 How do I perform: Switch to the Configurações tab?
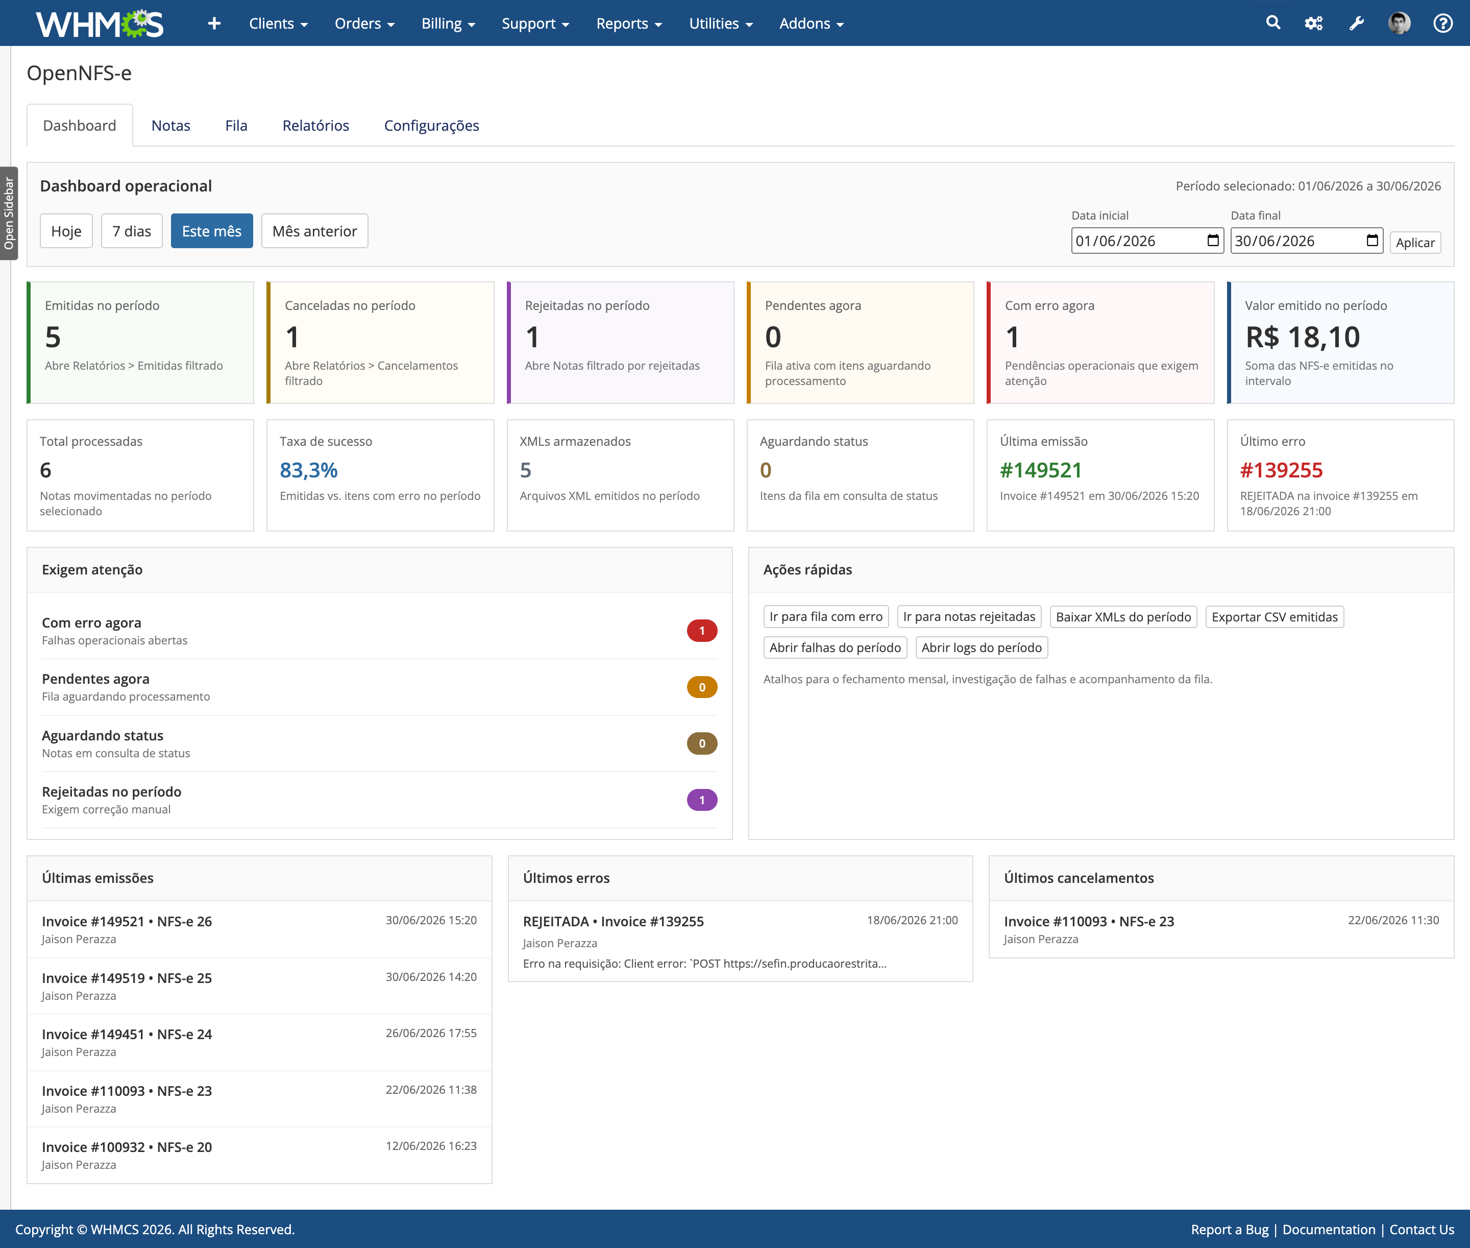431,125
